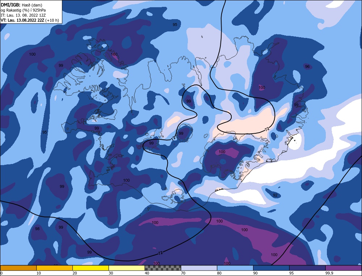This screenshot has width=362, height=276.
Task: Click the purple legend swatch above 99.9
Action: (x=344, y=268)
